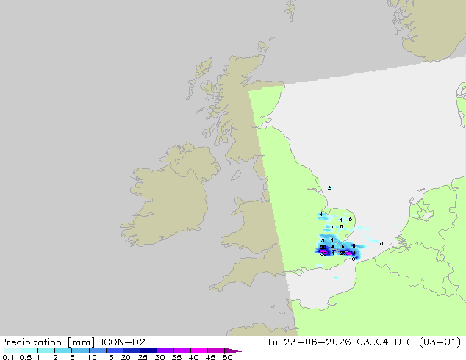Screen dimensions: 466x360
Task: Click the 0.1–0.5 mm palest legend swatch
Action: pos(12,350)
